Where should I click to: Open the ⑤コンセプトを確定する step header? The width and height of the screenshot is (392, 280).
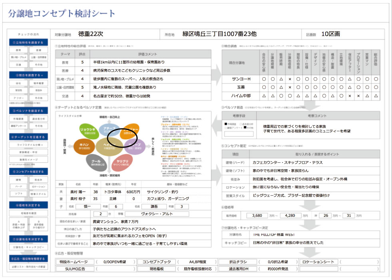[x=28, y=172]
